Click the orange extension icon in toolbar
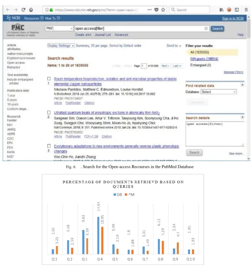 [229, 10]
